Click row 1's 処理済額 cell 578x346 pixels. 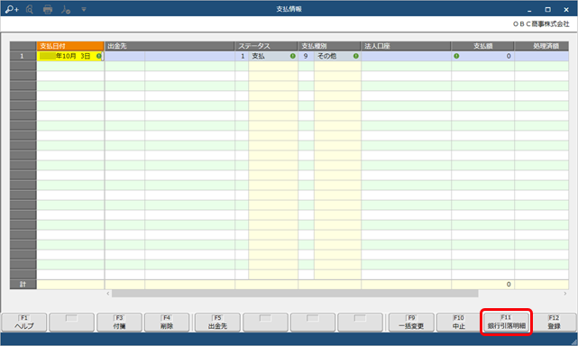542,56
